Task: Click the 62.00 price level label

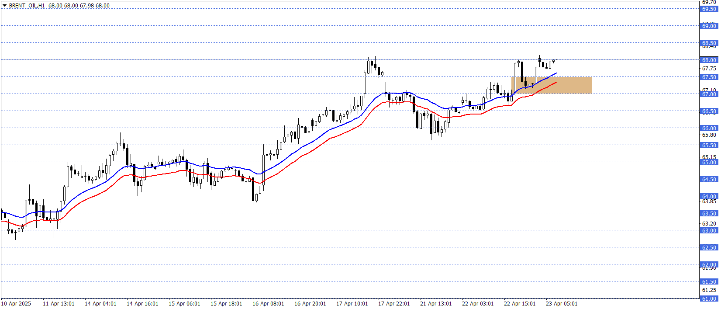Action: pyautogui.click(x=709, y=264)
